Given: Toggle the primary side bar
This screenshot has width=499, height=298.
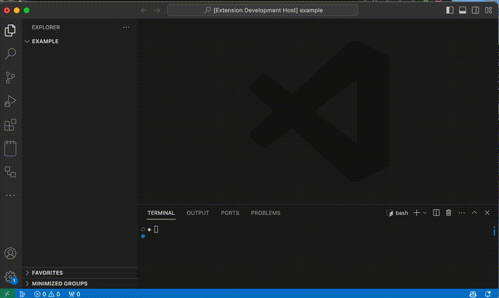Looking at the screenshot, I should tap(450, 11).
